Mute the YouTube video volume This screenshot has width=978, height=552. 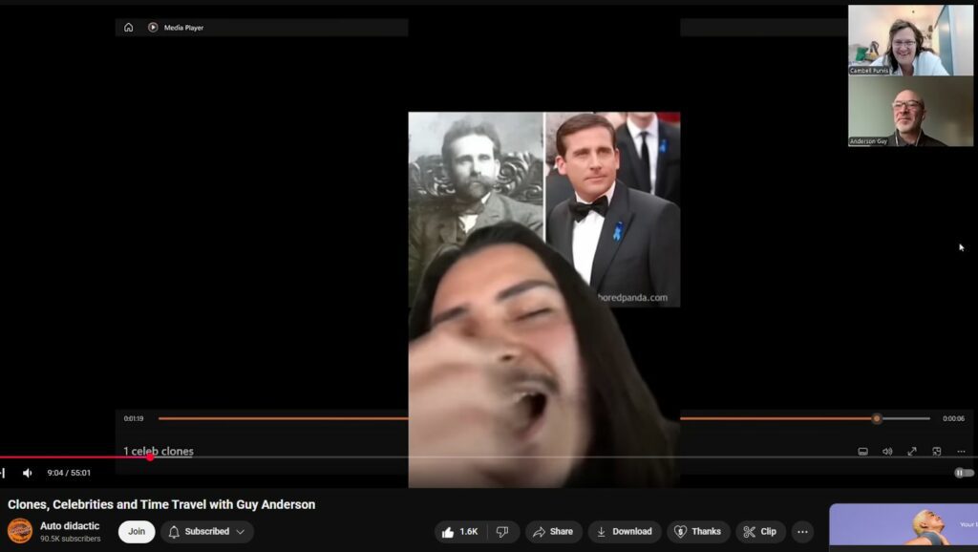tap(28, 473)
